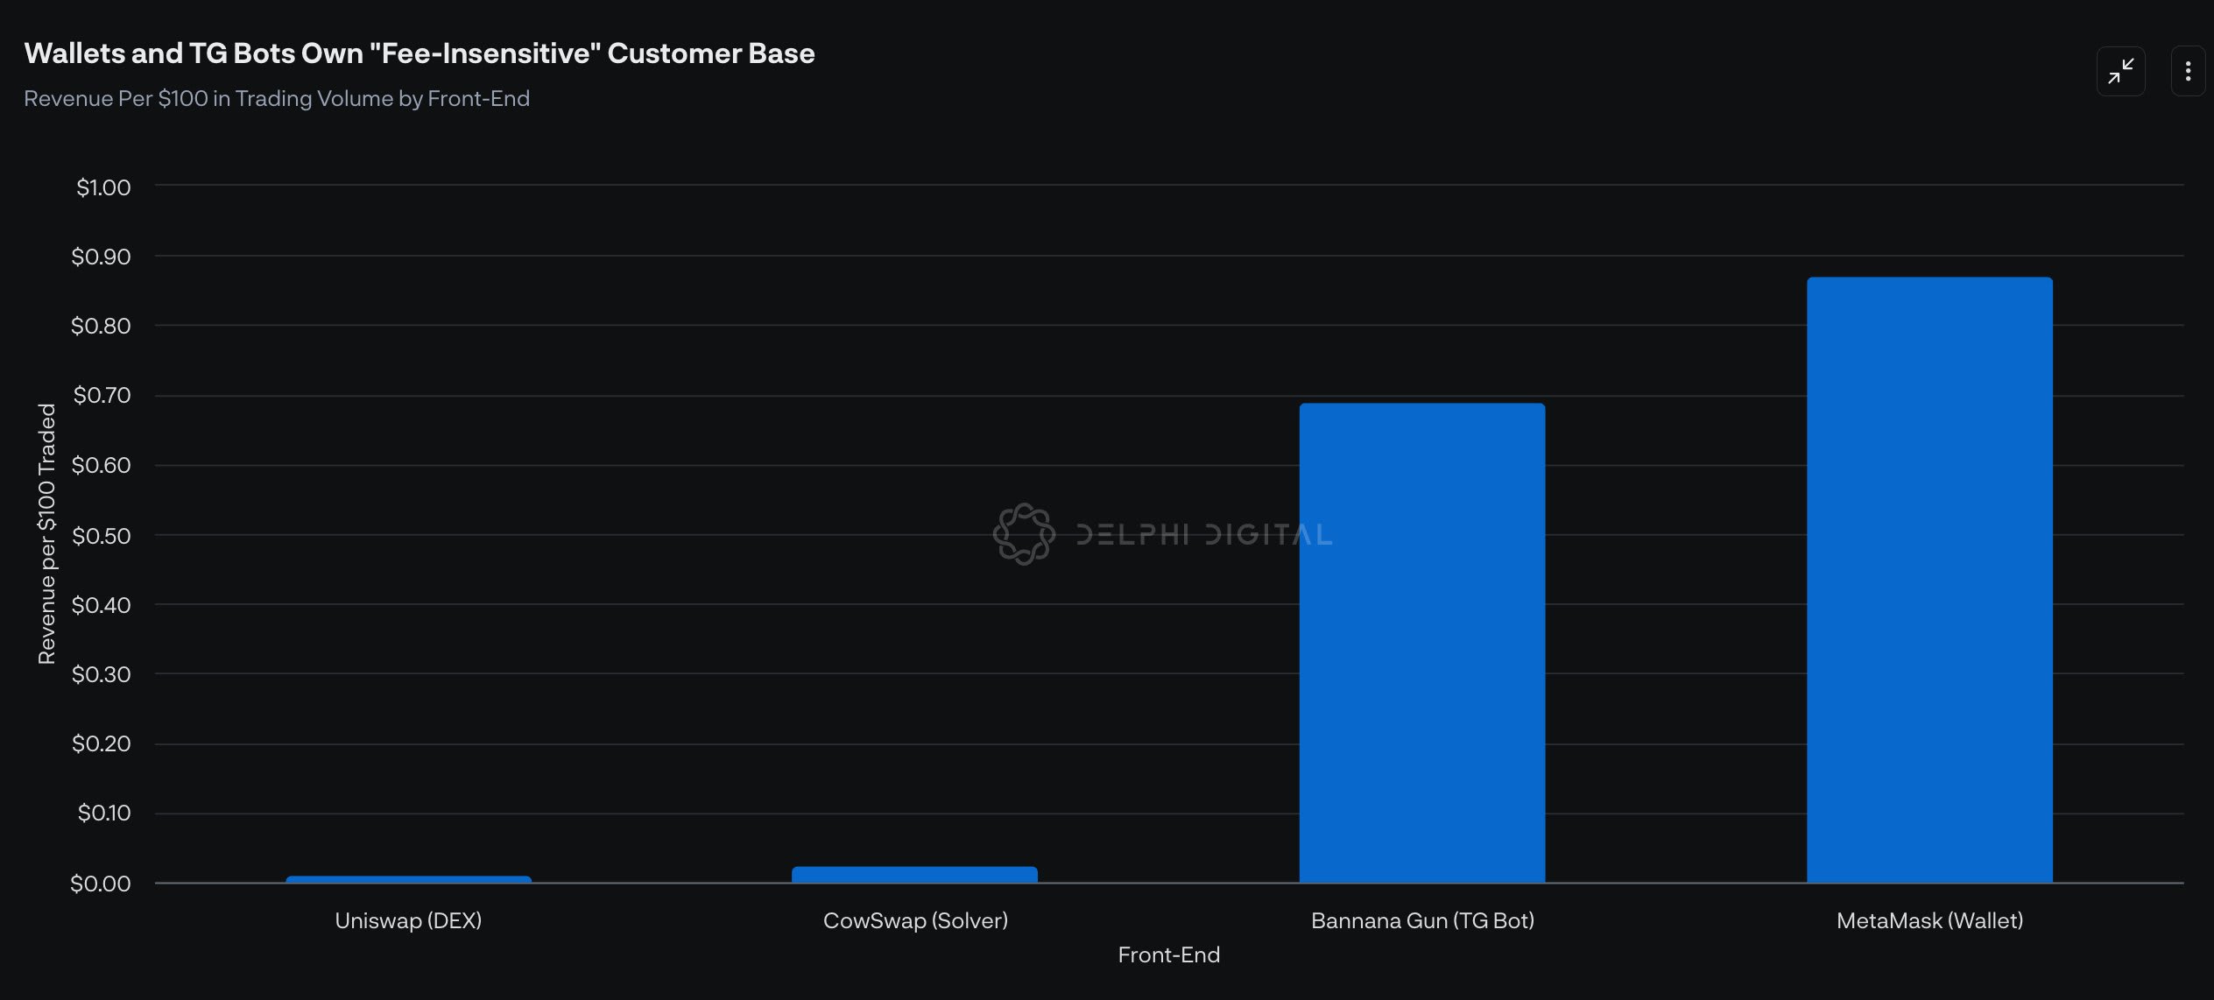2214x1000 pixels.
Task: Click the Uniswap (DEX) axis label
Action: [x=408, y=920]
